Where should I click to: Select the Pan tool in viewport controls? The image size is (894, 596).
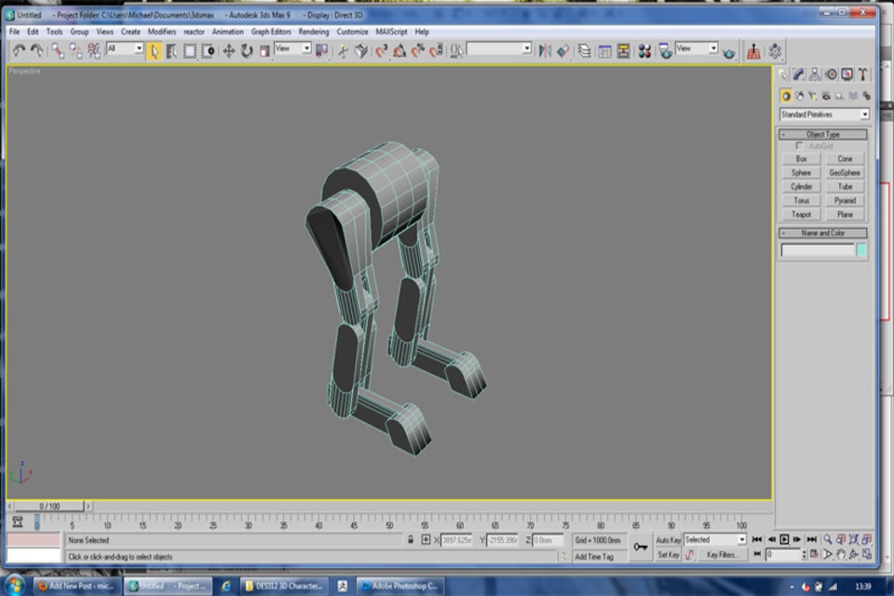(x=841, y=554)
